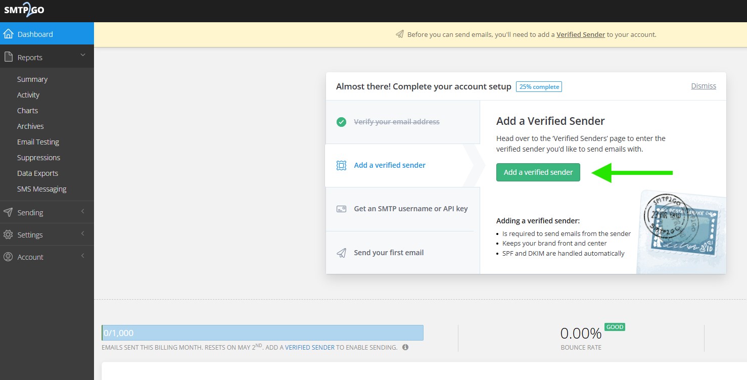Expand the Sending menu chevron

pos(83,212)
